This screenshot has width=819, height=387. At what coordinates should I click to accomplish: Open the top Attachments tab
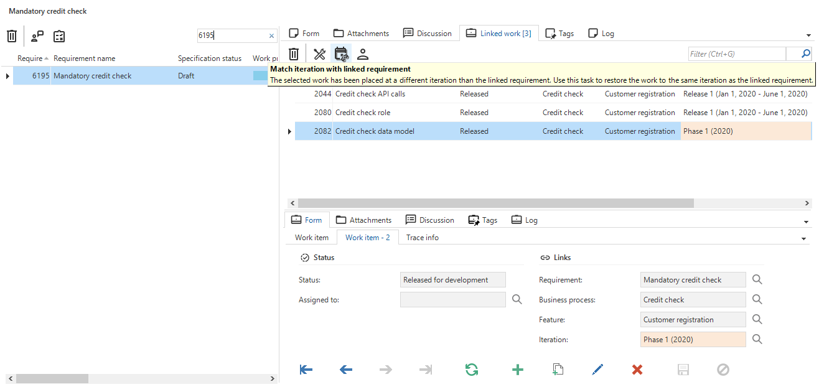pyautogui.click(x=361, y=34)
